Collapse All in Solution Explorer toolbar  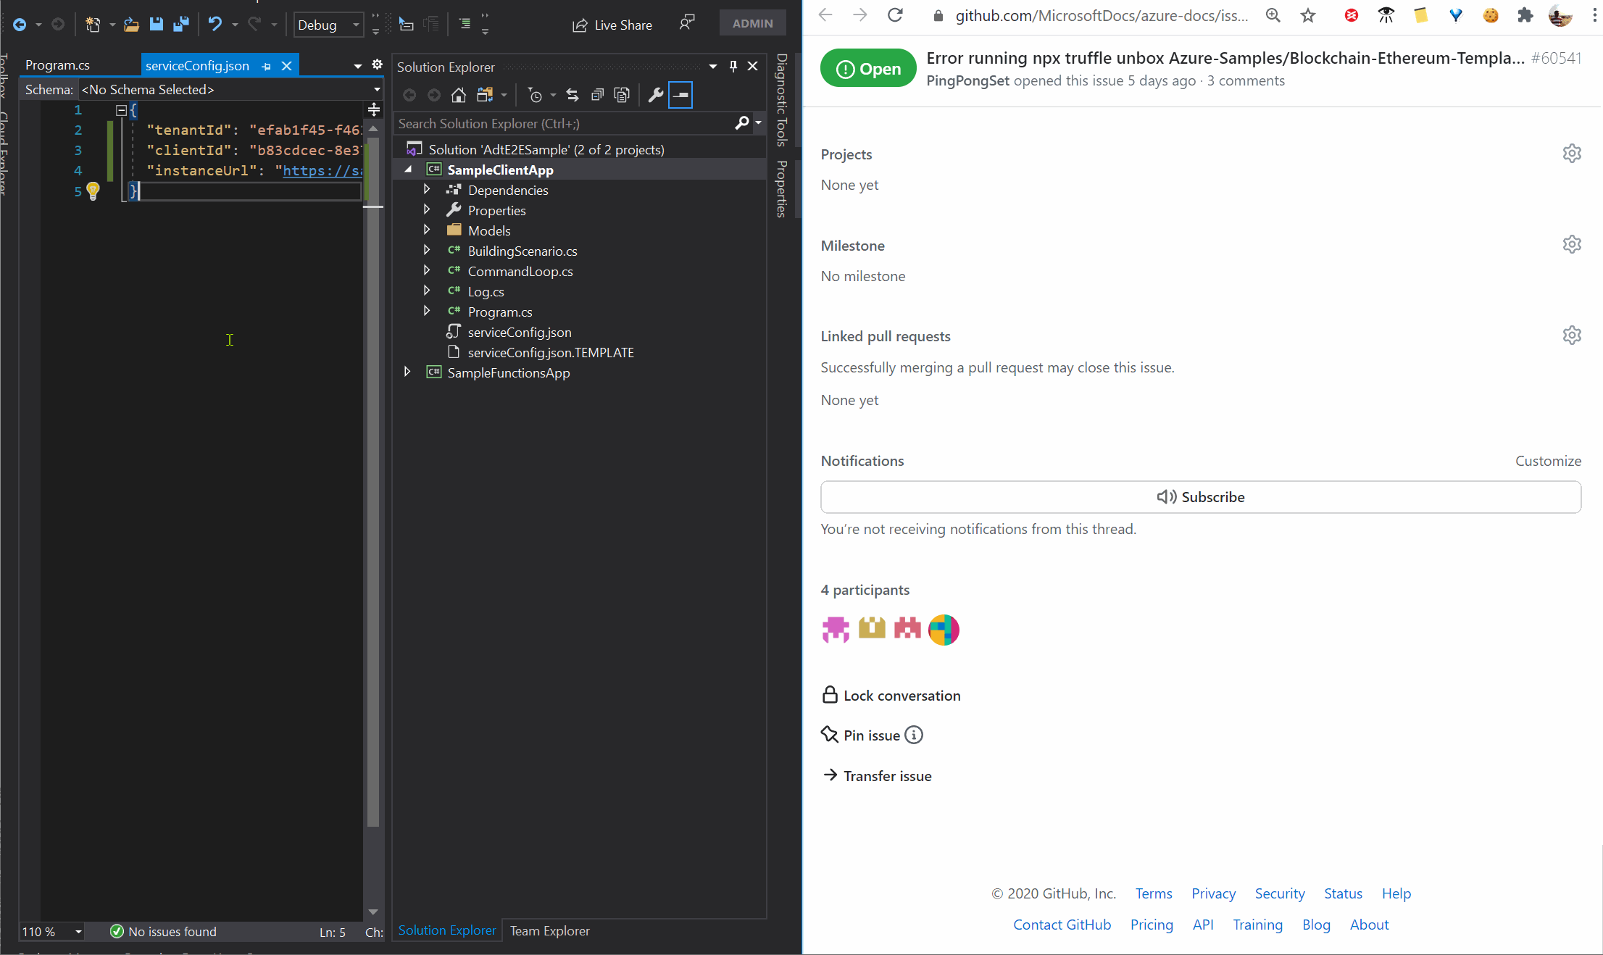597,95
